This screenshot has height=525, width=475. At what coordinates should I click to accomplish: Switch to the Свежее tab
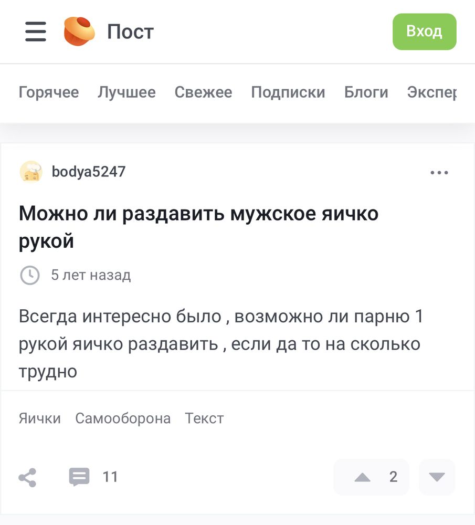pyautogui.click(x=203, y=92)
